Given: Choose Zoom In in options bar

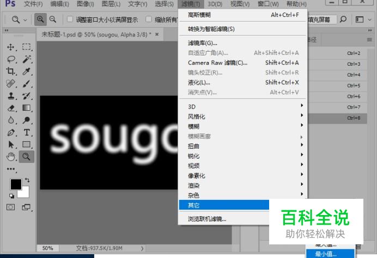Looking at the screenshot, I should click(40, 20).
